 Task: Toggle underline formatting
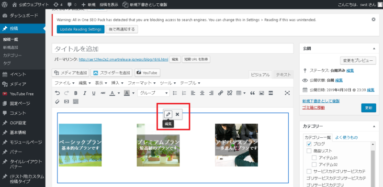tap(94, 93)
